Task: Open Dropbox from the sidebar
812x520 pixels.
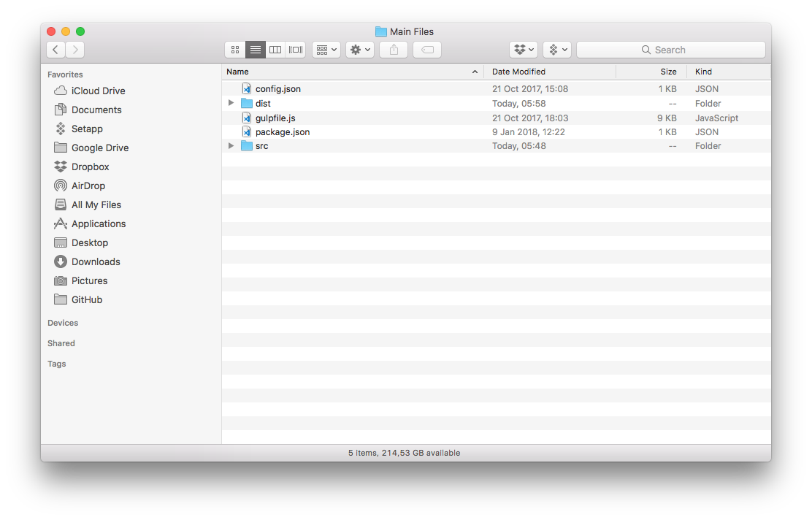Action: [81, 167]
